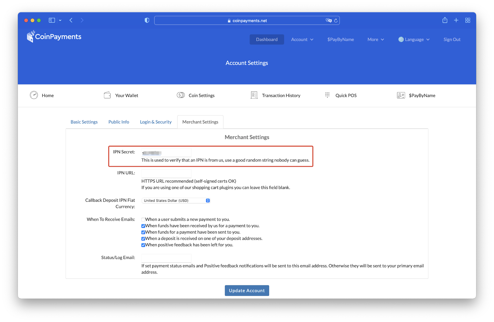Uncheck email when funds sent to you
Viewport: 494px width, 322px height.
(x=143, y=232)
